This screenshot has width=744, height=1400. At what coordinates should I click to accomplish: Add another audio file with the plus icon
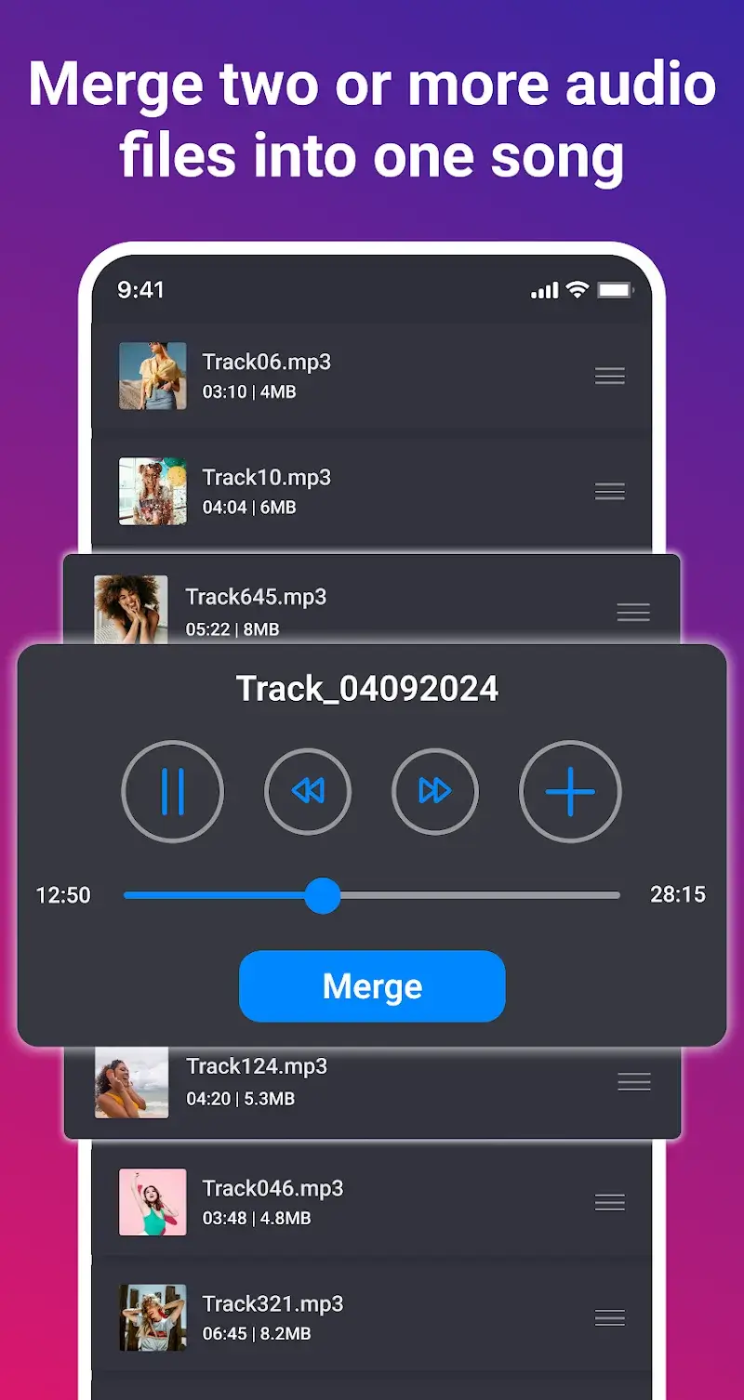(570, 791)
